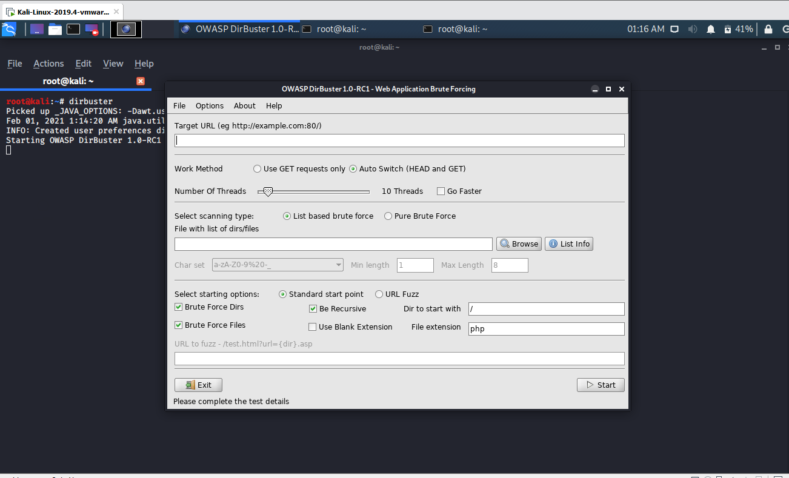Launch the terminal emulator from the panel launcher

coord(73,29)
